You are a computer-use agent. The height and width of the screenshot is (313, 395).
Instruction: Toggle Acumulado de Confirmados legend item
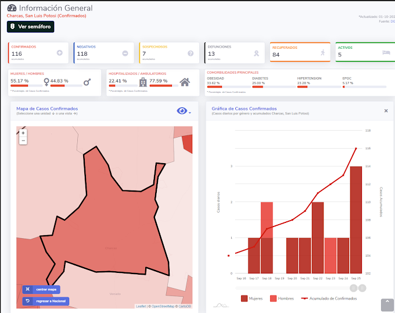tap(329, 298)
